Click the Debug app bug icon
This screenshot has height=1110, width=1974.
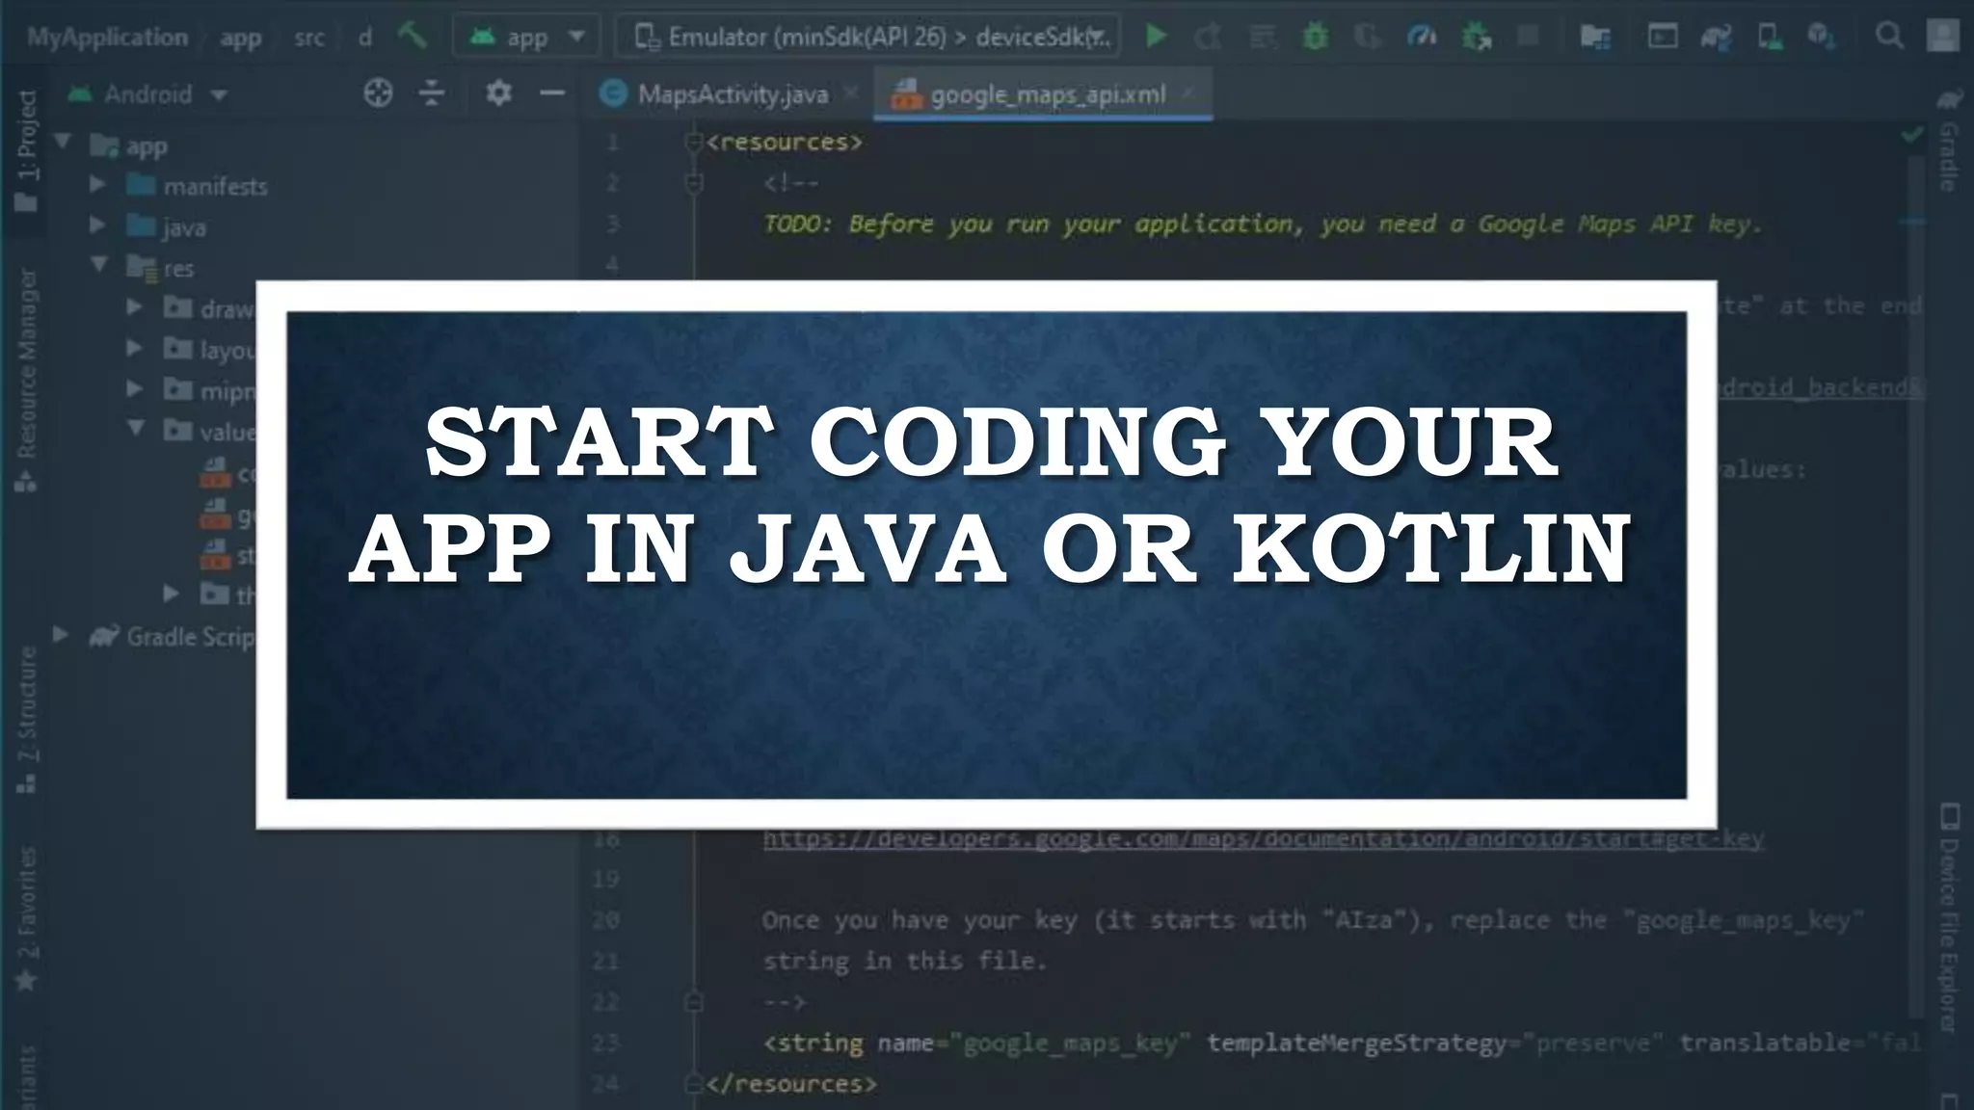1315,37
